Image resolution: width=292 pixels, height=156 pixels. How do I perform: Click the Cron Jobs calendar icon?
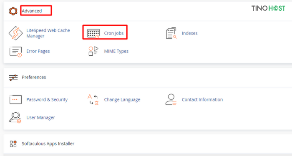[x=93, y=34]
